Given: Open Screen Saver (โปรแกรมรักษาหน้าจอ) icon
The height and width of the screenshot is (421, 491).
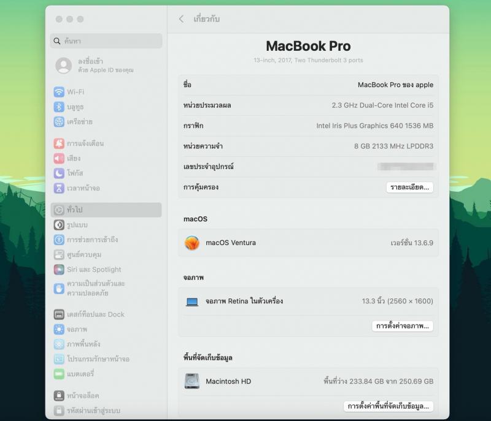Looking at the screenshot, I should 59,359.
